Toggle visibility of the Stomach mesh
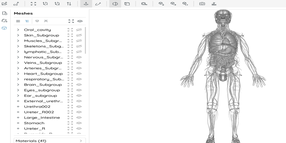The width and height of the screenshot is (286, 143). (79, 123)
